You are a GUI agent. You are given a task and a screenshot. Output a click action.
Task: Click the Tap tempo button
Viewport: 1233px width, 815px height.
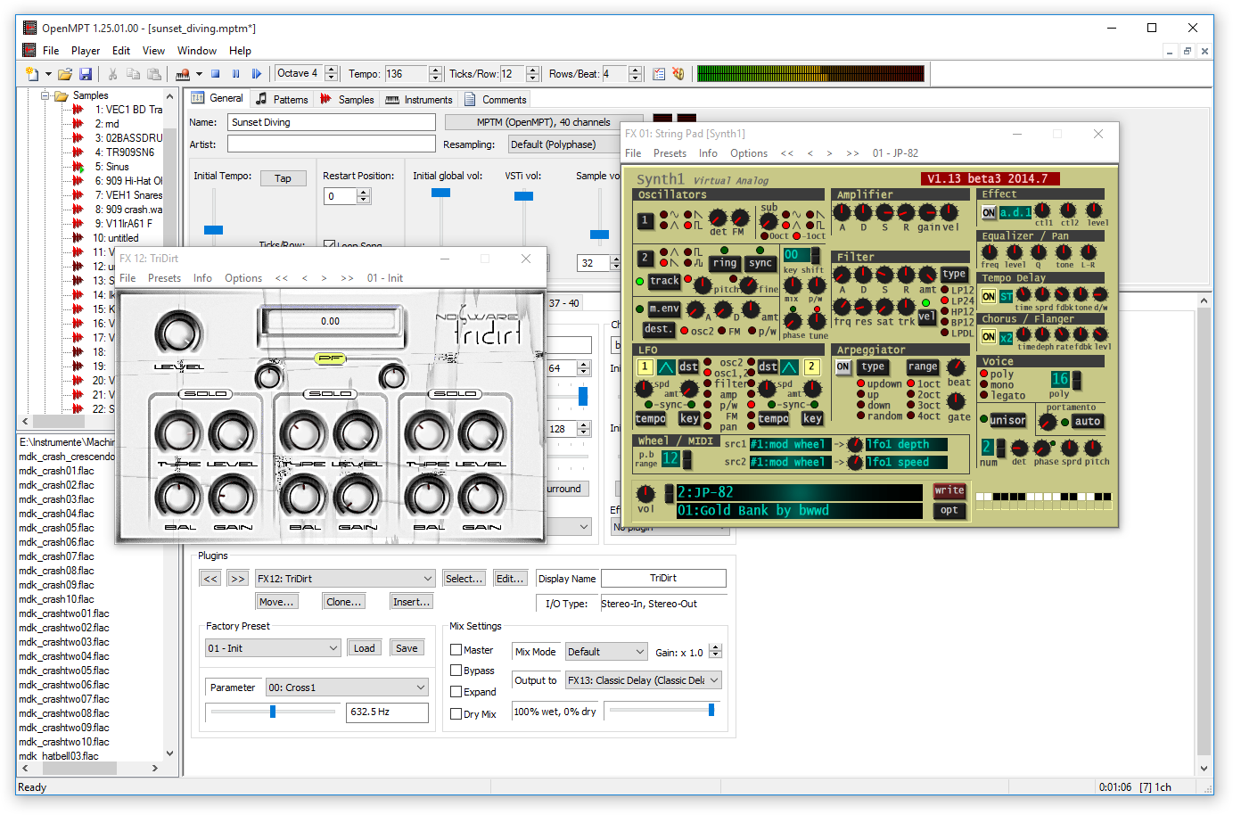[283, 178]
